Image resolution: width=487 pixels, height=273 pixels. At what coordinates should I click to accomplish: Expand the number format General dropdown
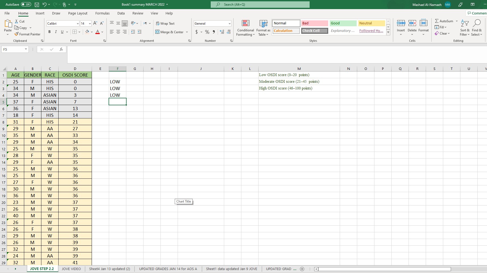(230, 24)
